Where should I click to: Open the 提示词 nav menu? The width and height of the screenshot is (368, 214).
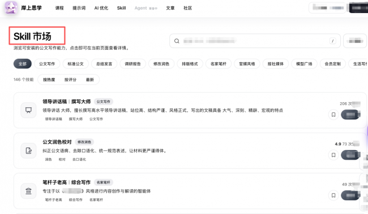pyautogui.click(x=79, y=8)
